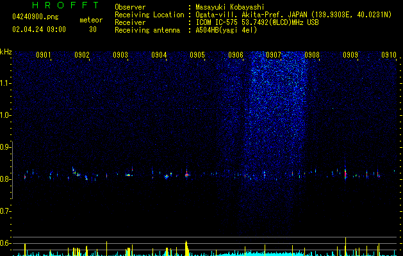This screenshot has width=403, height=256.
Task: Click the 0902 time marker
Action: (x=82, y=55)
